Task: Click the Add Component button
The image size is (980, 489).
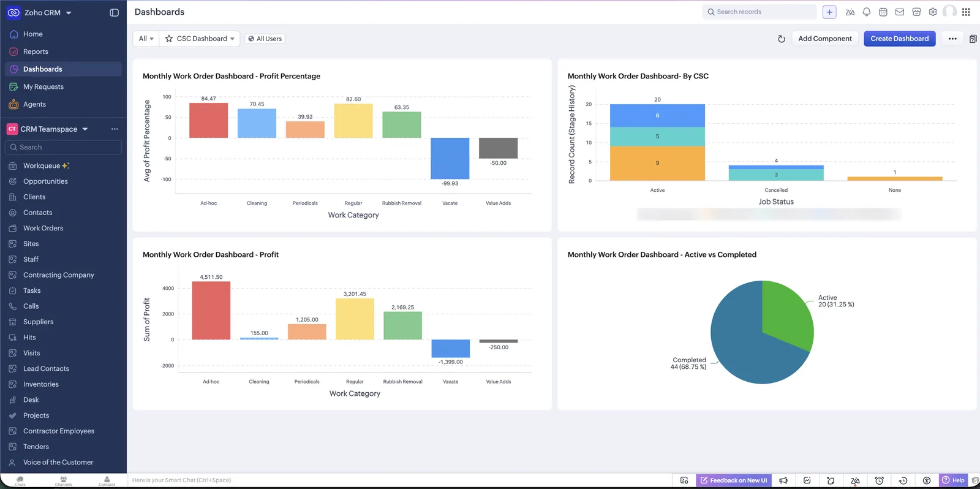Action: coord(825,39)
